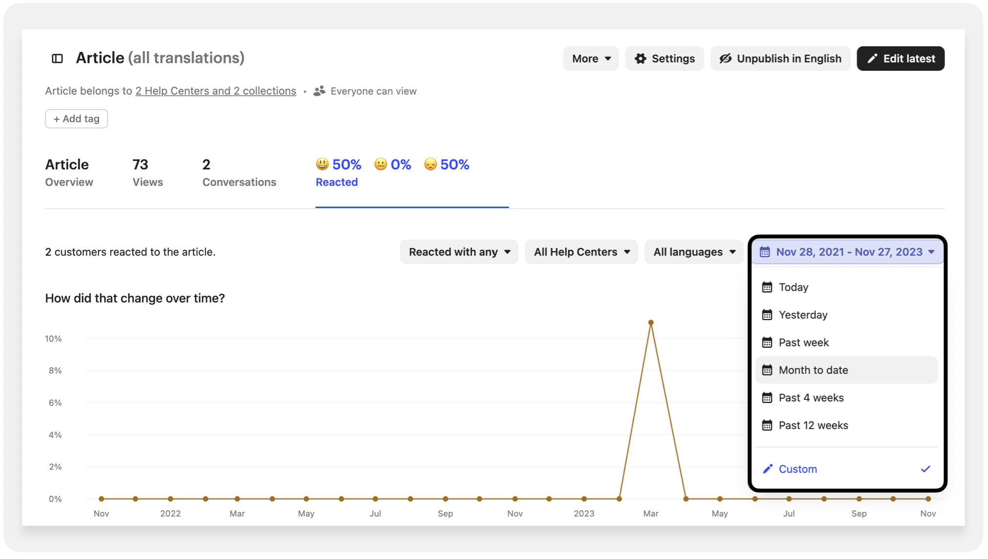988x559 pixels.
Task: Select Today from date options
Action: click(847, 287)
